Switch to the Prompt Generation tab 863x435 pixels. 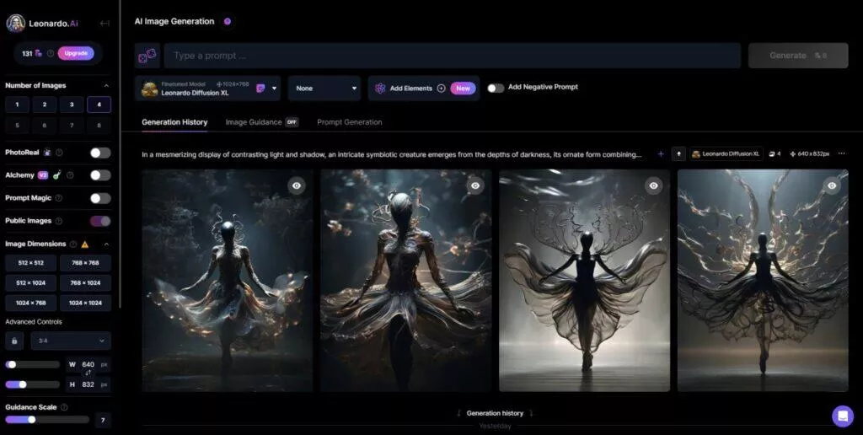tap(350, 122)
